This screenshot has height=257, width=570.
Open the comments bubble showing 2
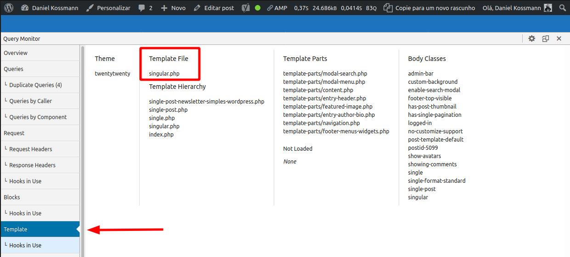point(145,8)
